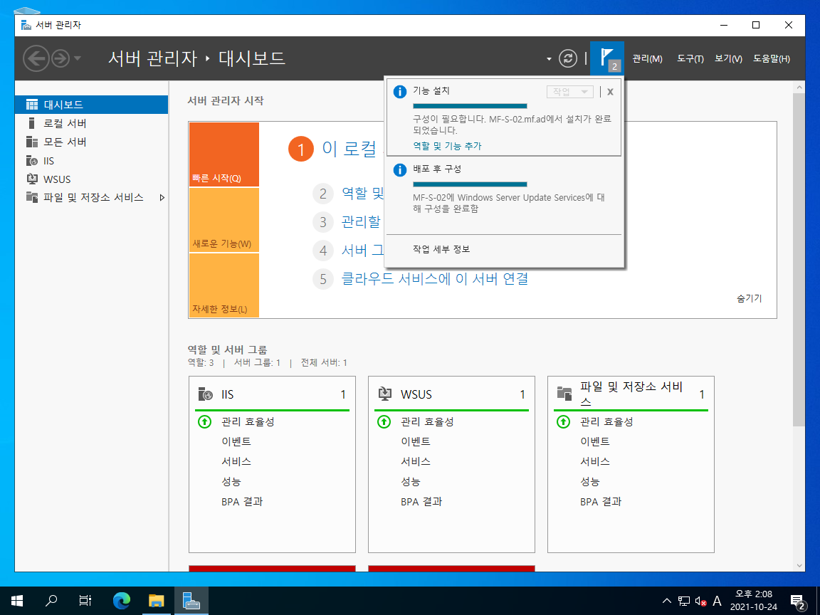The width and height of the screenshot is (820, 615).
Task: Open dropdown arrow left of refresh icon
Action: click(x=549, y=58)
